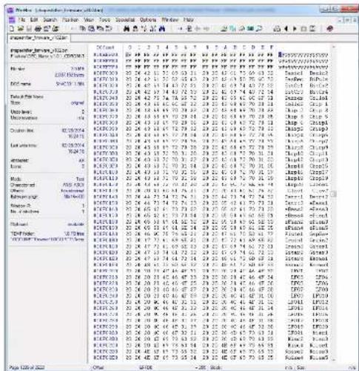Open the View menu
This screenshot has height=371, width=359.
point(89,19)
